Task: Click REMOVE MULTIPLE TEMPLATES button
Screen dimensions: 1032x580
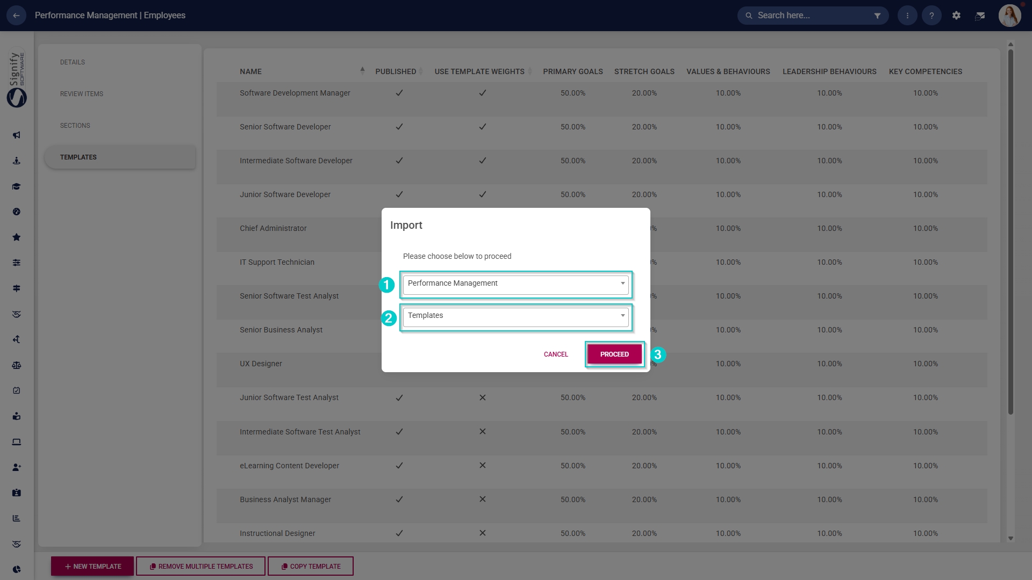Action: click(201, 566)
